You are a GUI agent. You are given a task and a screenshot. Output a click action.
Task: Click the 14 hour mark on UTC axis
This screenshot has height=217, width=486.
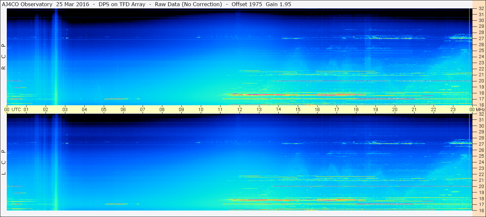click(278, 109)
